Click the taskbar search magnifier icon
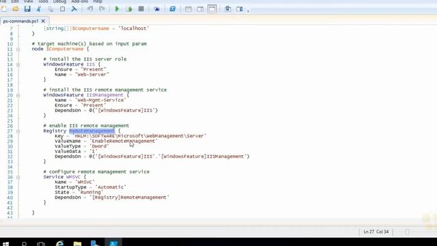This screenshot has height=246, width=437. tap(24, 243)
